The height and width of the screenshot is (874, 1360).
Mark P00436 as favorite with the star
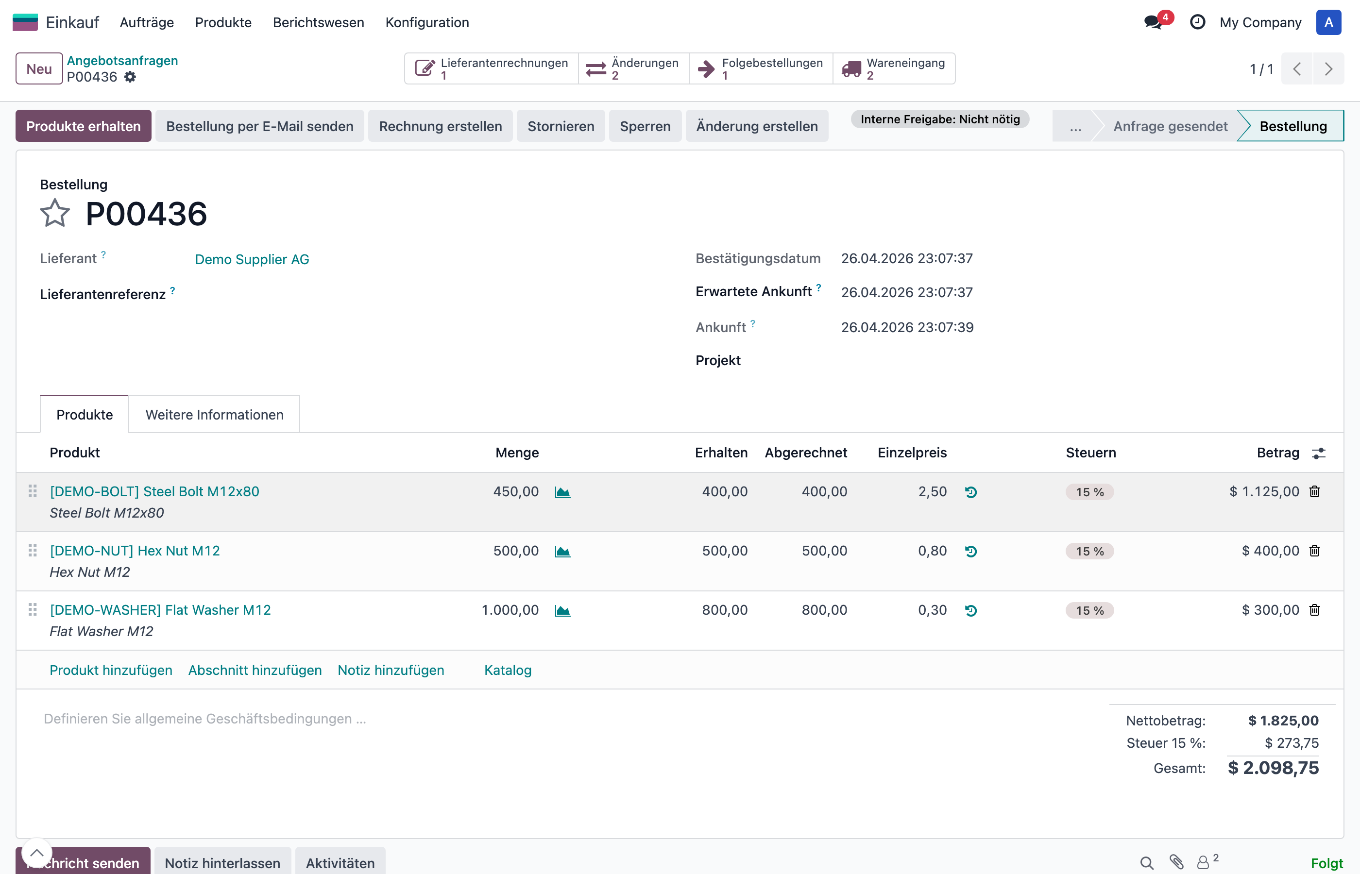55,213
